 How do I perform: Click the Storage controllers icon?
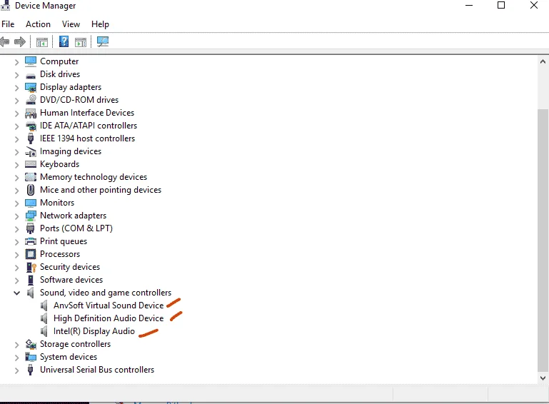click(x=31, y=344)
